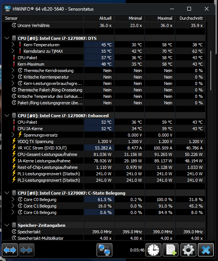The height and width of the screenshot is (261, 218).
Task: Expand the Kern-Temperaturen row
Action: pyautogui.click(x=13, y=45)
